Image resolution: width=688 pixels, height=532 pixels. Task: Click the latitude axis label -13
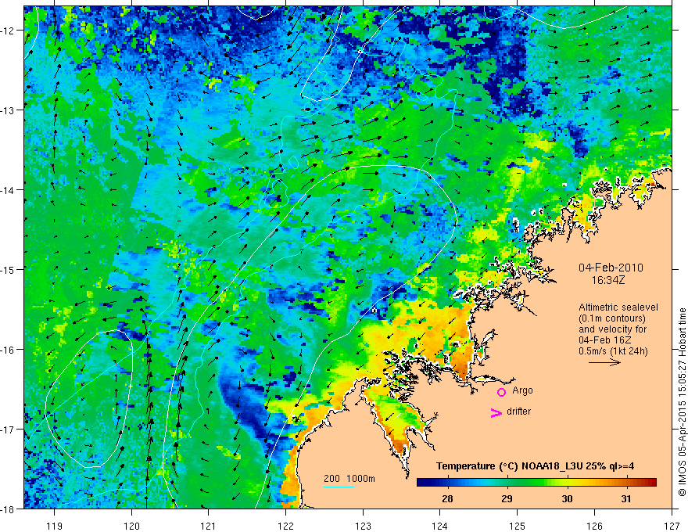pos(8,110)
